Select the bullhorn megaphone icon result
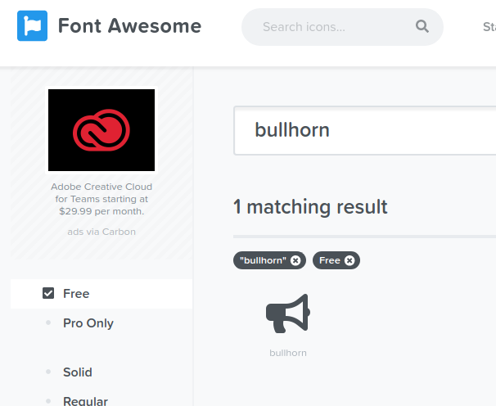The image size is (496, 406). [288, 314]
